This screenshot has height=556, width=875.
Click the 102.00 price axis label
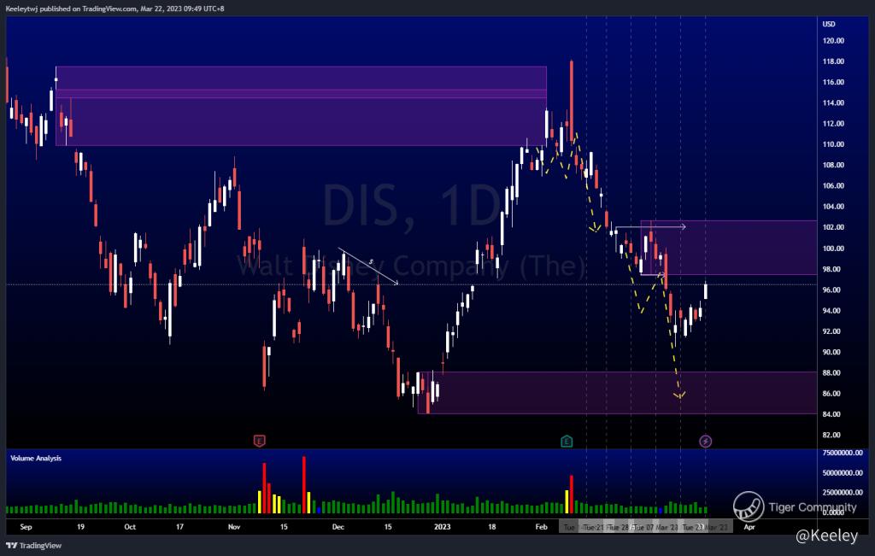click(833, 227)
